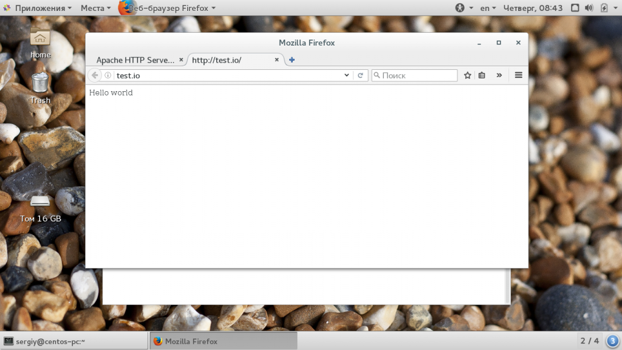
Task: Show bookmarks list icon in toolbar
Action: [x=482, y=75]
